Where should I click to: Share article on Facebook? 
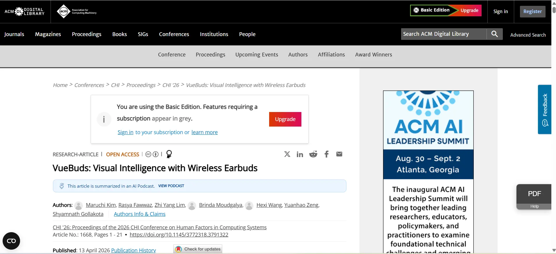point(326,154)
